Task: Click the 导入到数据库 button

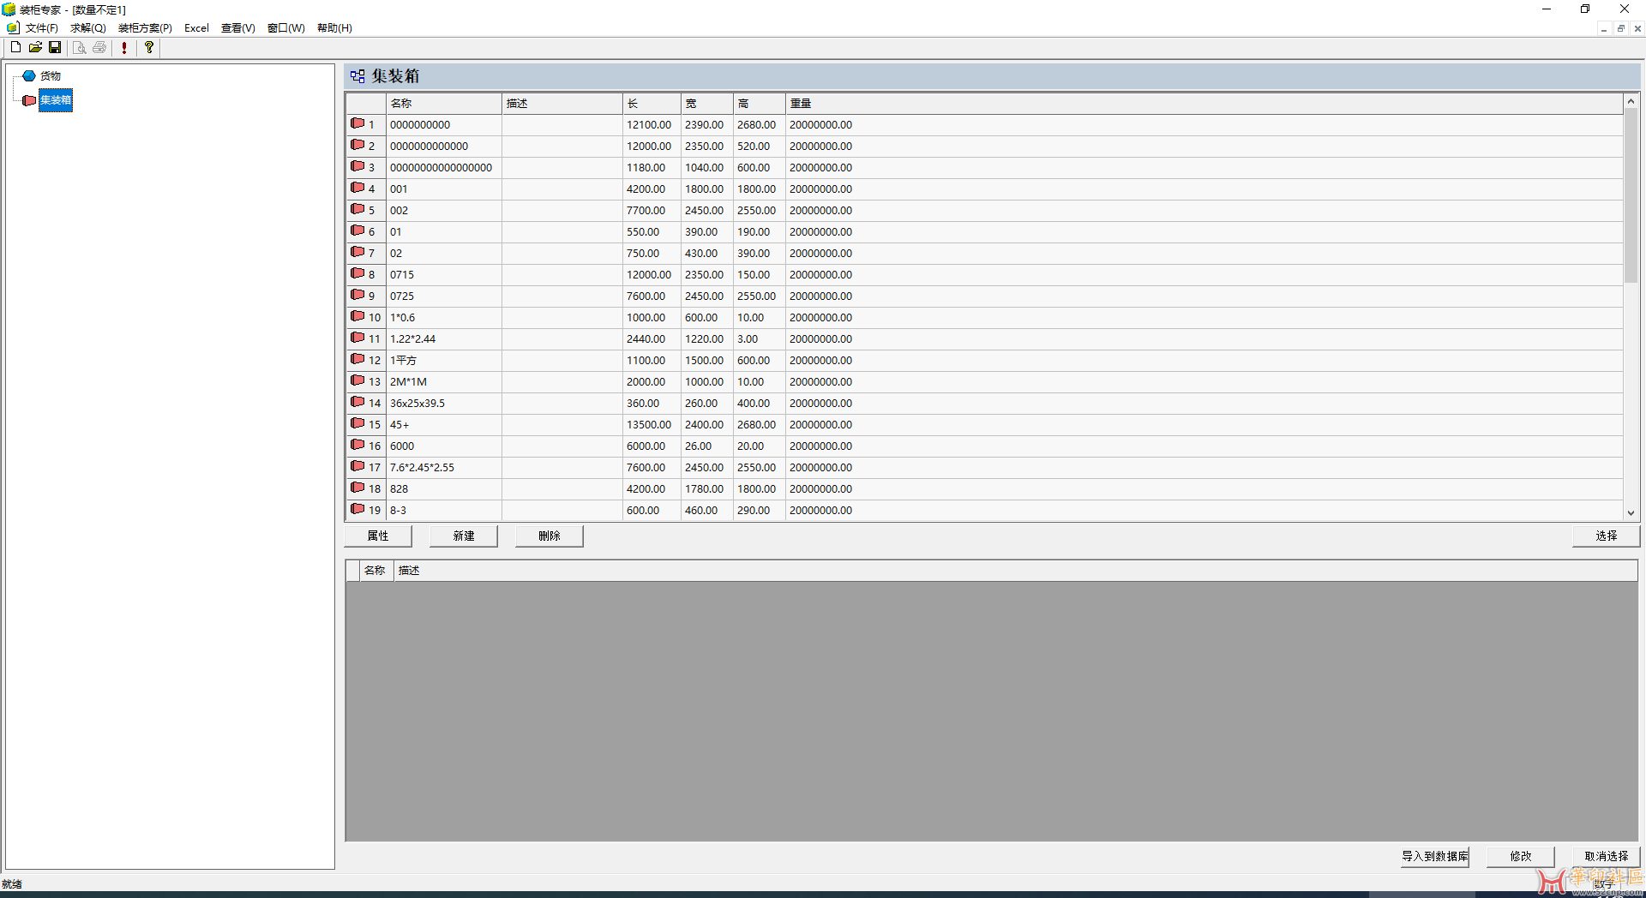Action: point(1435,857)
